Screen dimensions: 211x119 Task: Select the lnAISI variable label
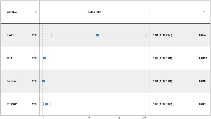pos(10,35)
